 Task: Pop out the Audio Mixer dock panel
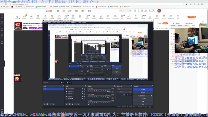[x=115, y=86]
